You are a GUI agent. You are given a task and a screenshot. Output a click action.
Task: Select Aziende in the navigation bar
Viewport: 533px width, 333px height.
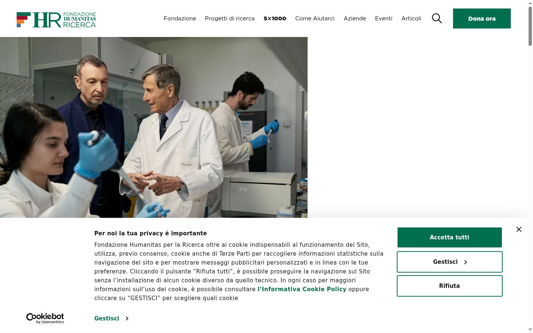pyautogui.click(x=355, y=18)
